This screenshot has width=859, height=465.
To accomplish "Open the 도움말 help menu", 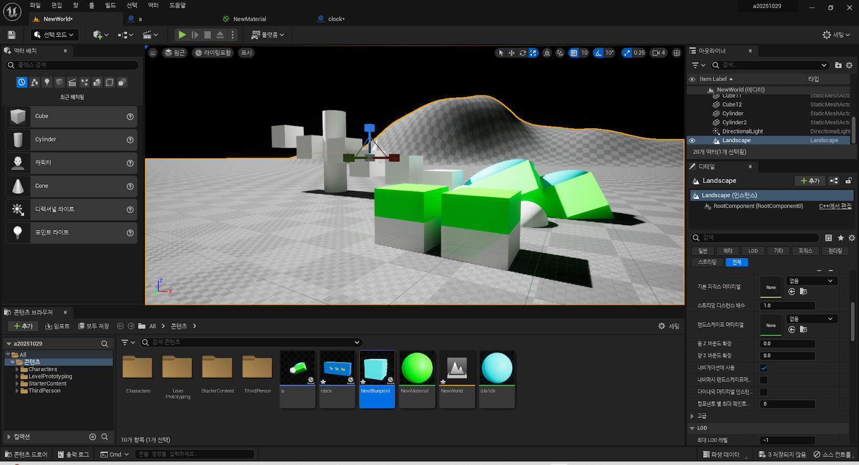I will point(177,5).
